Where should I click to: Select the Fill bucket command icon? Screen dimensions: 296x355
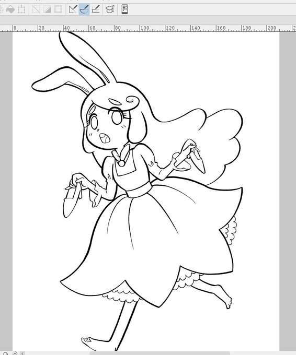tap(10, 9)
